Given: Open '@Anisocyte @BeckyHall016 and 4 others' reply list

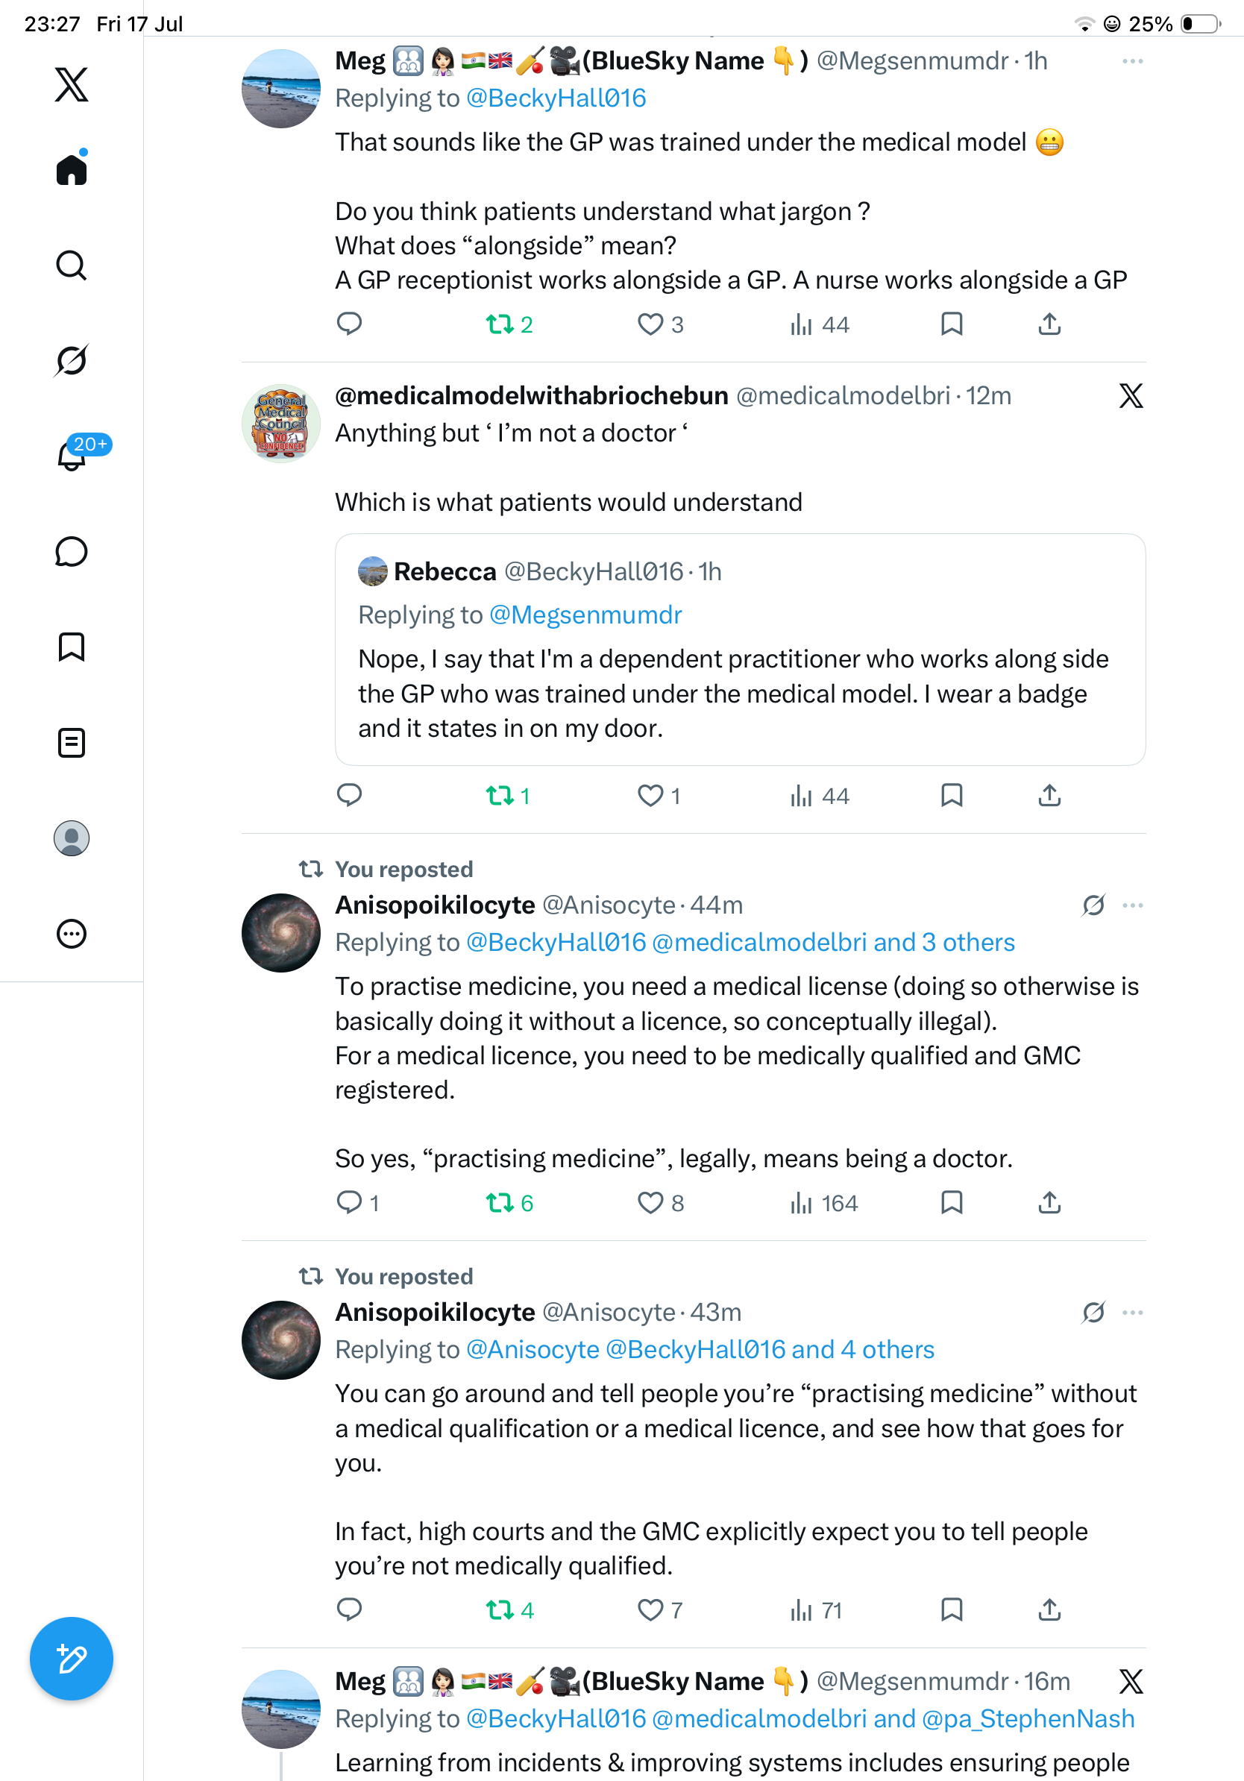Looking at the screenshot, I should point(700,1350).
